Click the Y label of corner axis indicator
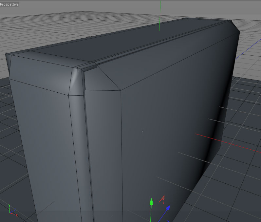Screen dimensions: 261x222 (9, 206)
